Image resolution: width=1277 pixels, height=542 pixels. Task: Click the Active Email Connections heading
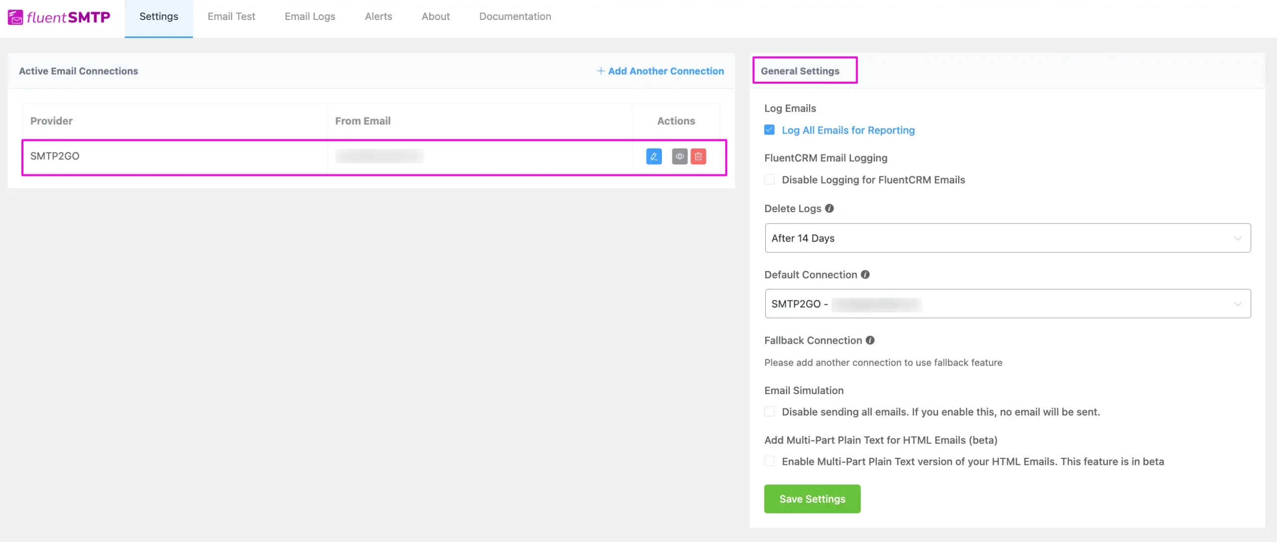pyautogui.click(x=78, y=71)
